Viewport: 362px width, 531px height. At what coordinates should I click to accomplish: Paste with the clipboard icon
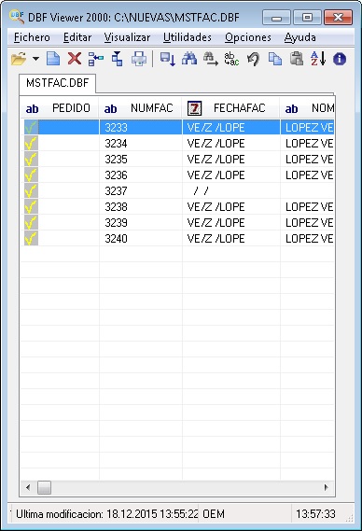(297, 59)
